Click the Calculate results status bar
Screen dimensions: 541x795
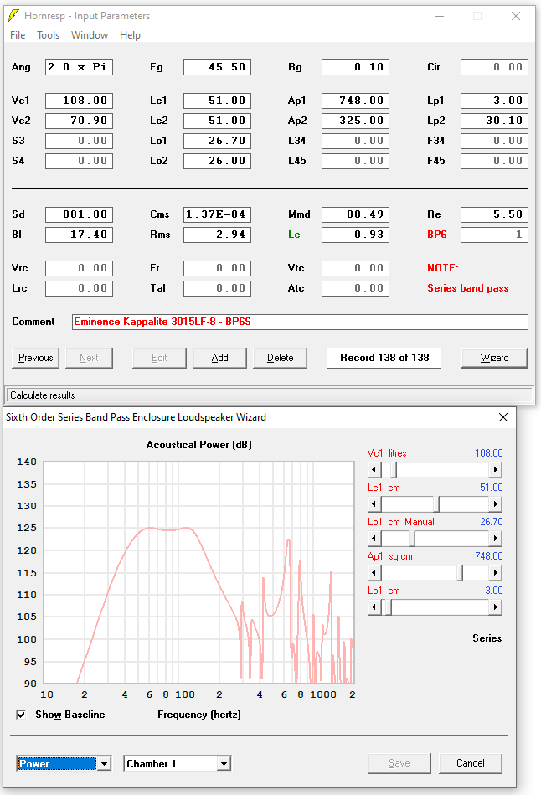point(269,395)
